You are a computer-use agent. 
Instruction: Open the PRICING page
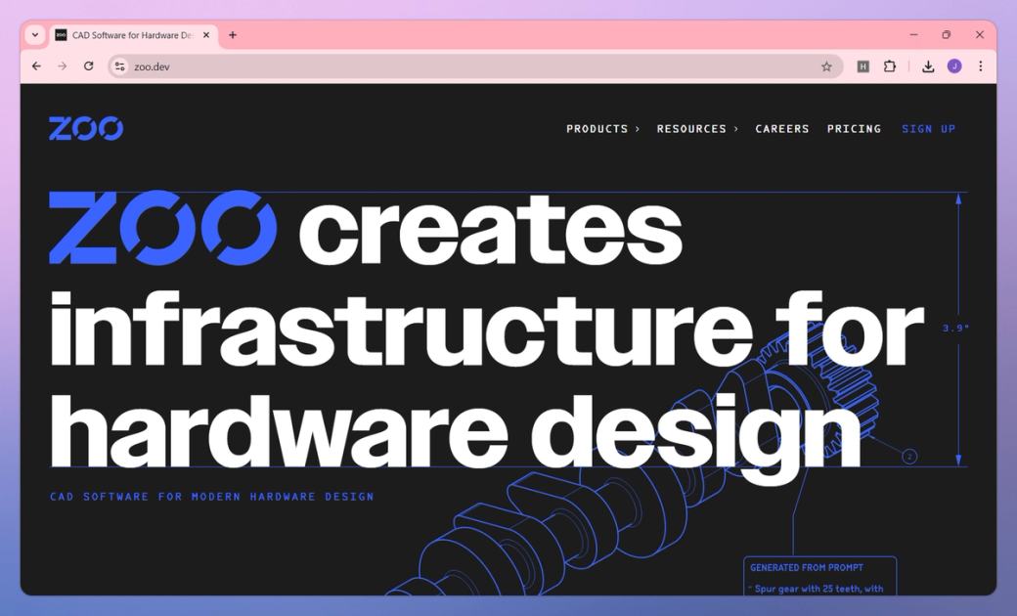[x=854, y=128]
